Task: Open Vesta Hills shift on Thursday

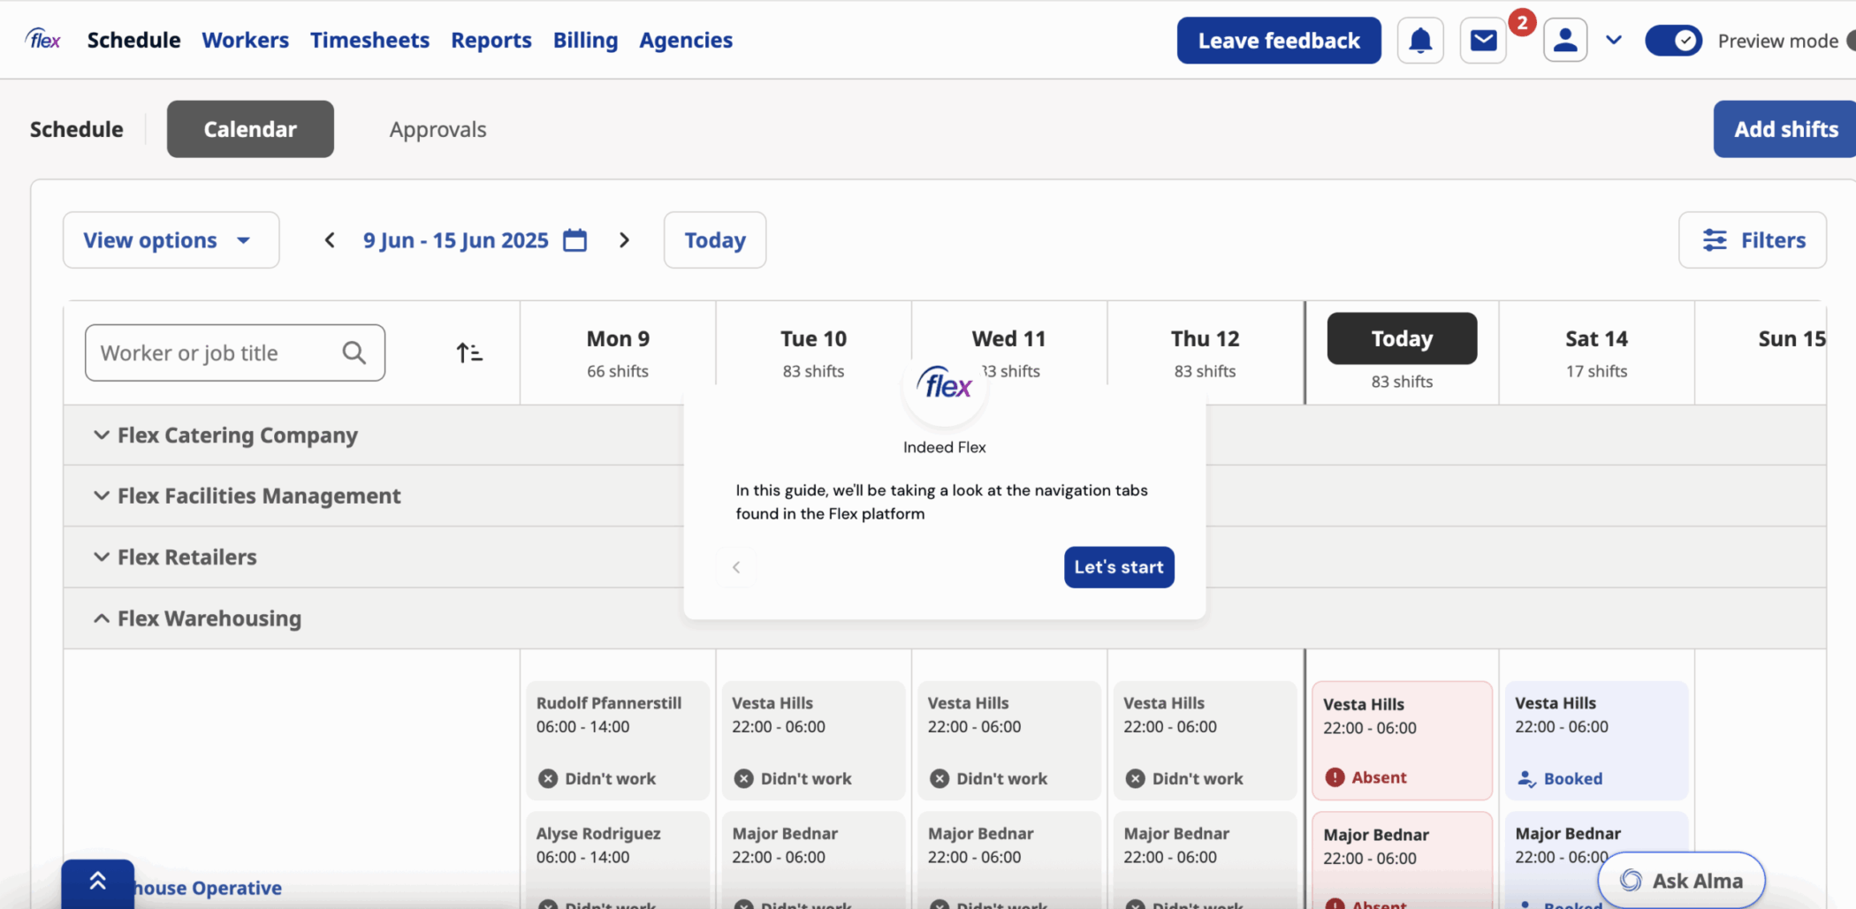Action: click(1205, 740)
